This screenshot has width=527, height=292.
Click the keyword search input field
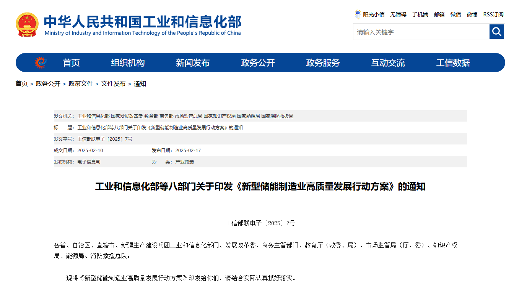click(x=421, y=32)
